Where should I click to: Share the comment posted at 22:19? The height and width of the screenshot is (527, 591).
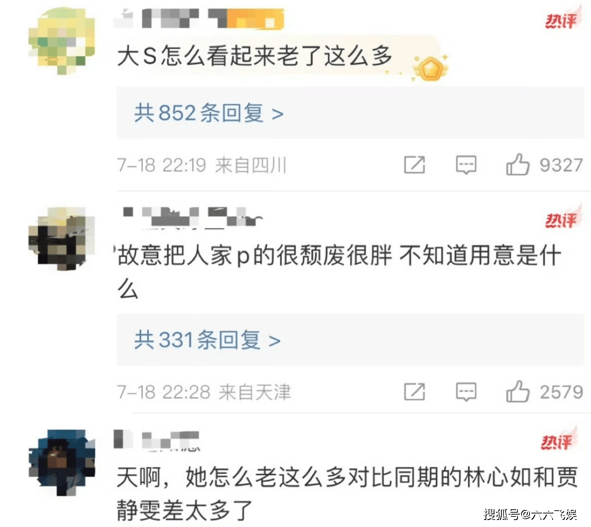pos(414,165)
